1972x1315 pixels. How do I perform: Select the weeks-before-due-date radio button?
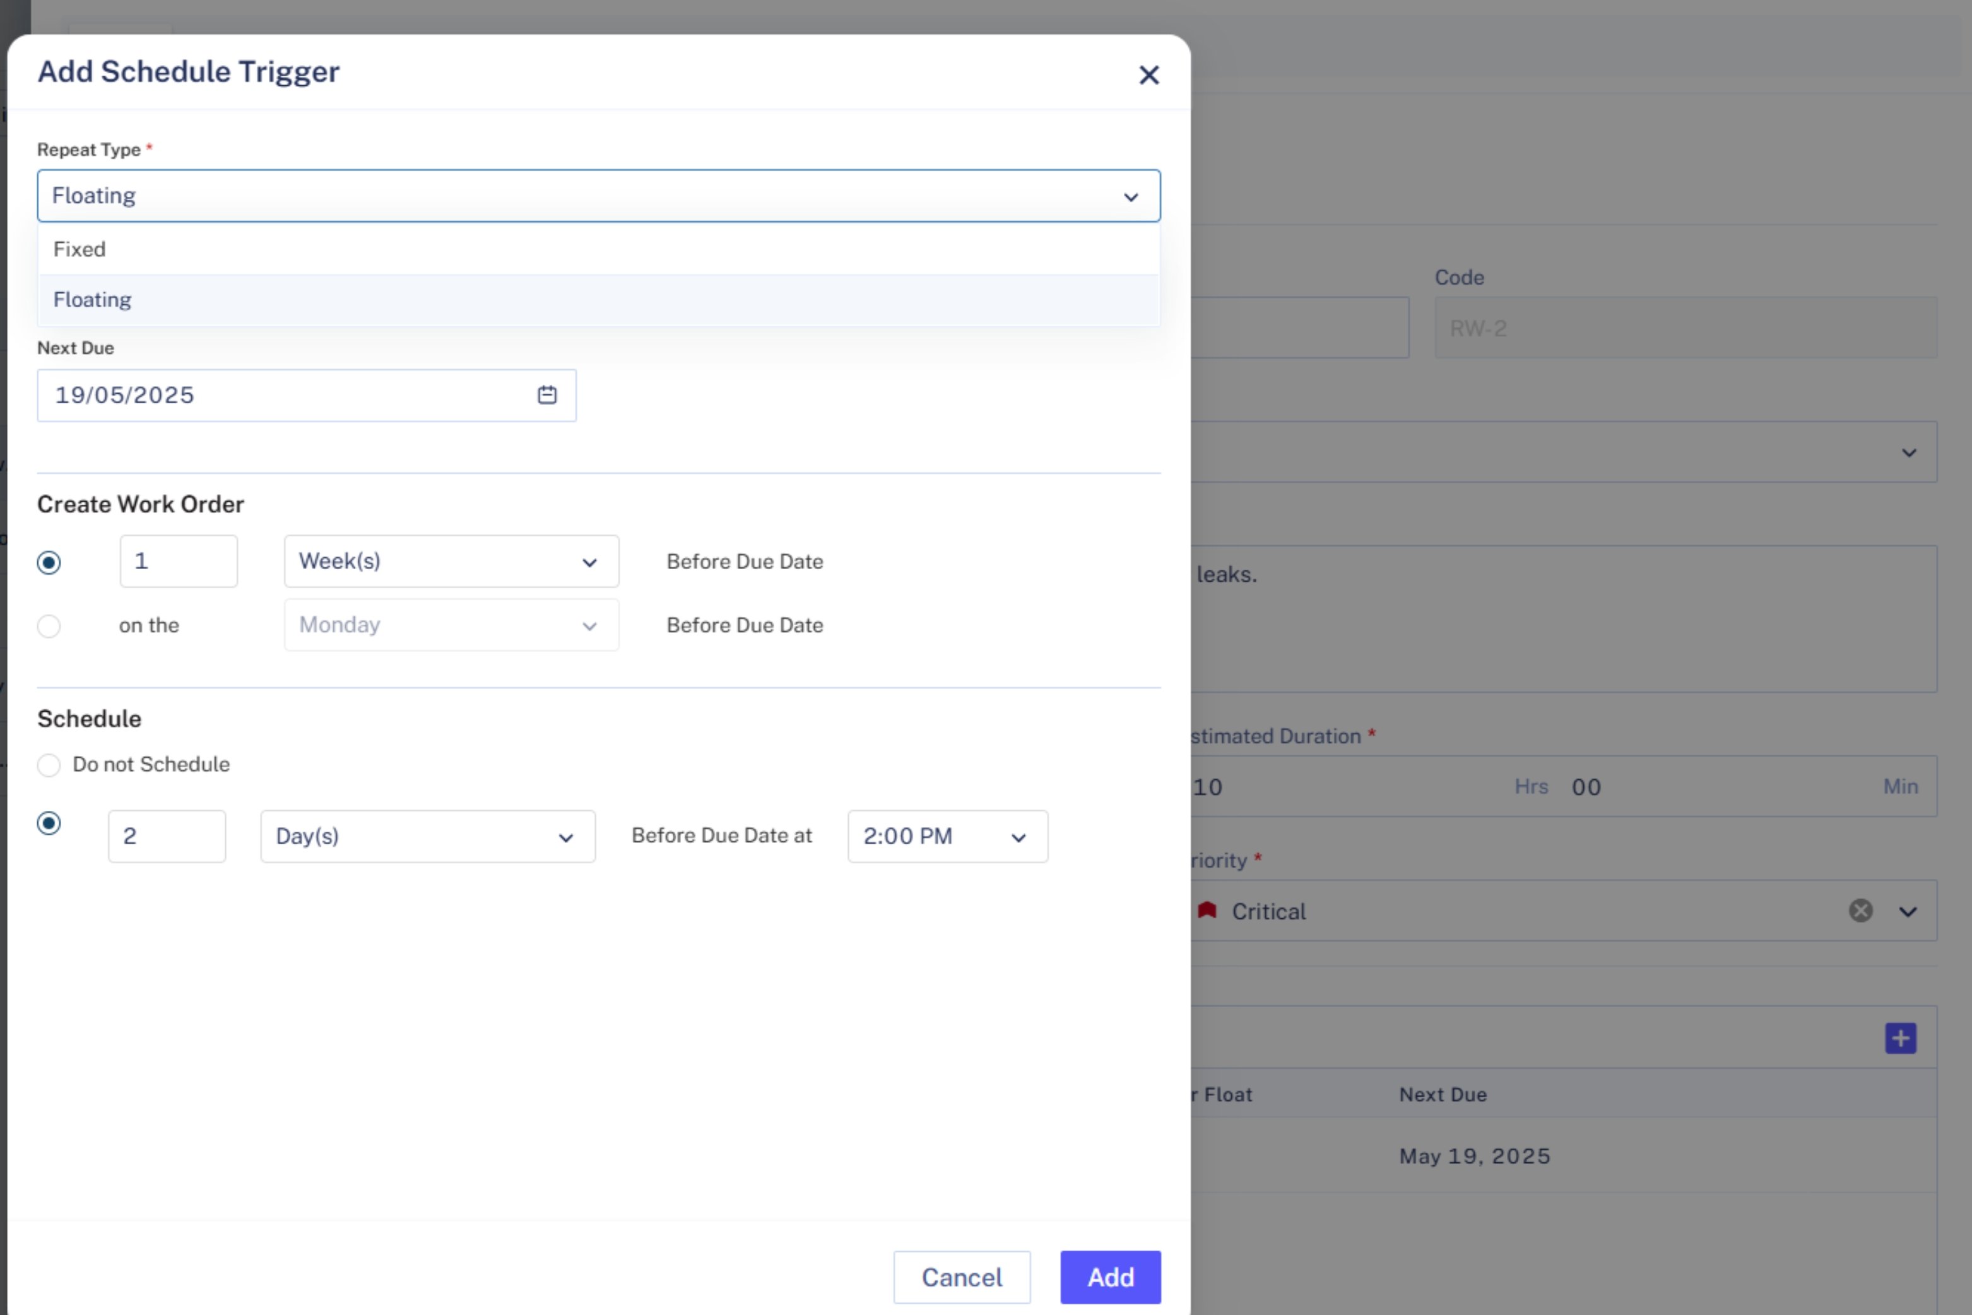[x=49, y=562]
